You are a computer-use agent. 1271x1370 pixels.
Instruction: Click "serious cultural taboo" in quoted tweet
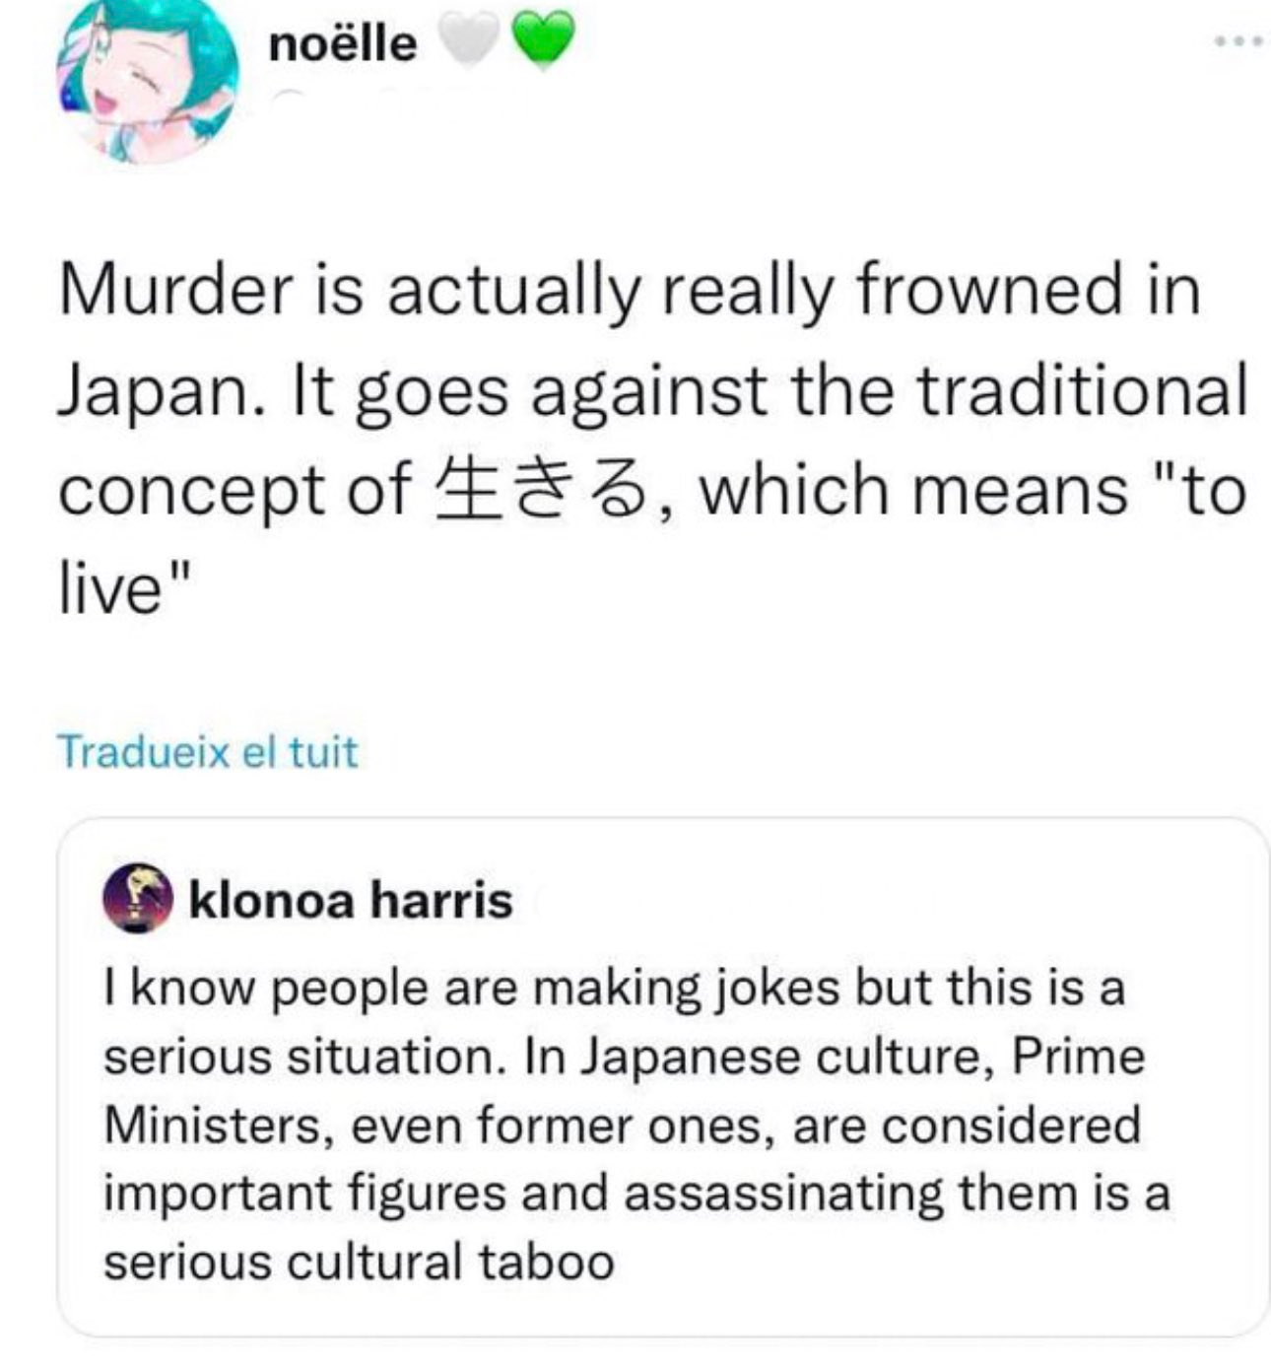coord(359,1263)
